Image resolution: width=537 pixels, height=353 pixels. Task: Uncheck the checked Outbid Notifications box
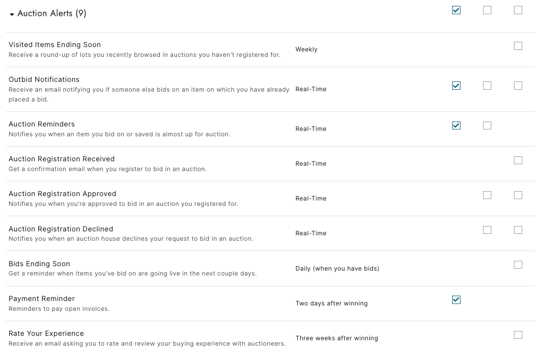click(456, 86)
